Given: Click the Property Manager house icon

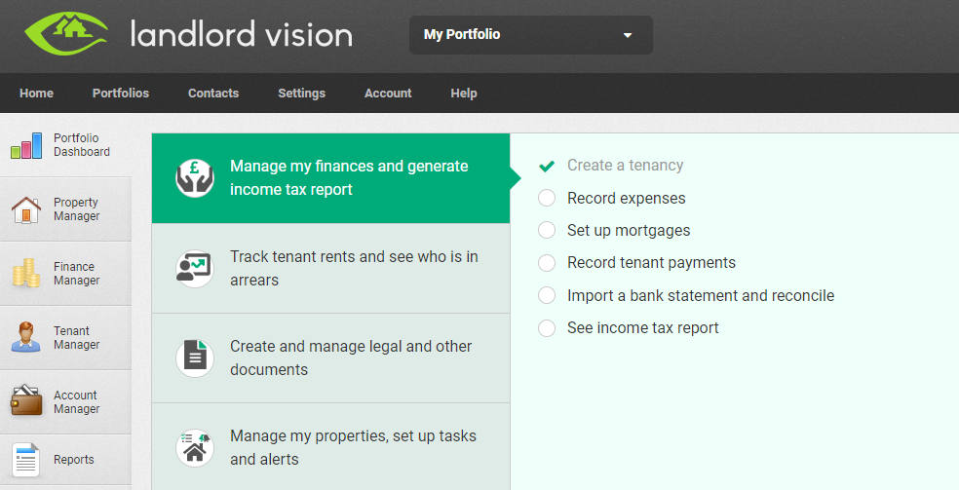Looking at the screenshot, I should coord(26,209).
